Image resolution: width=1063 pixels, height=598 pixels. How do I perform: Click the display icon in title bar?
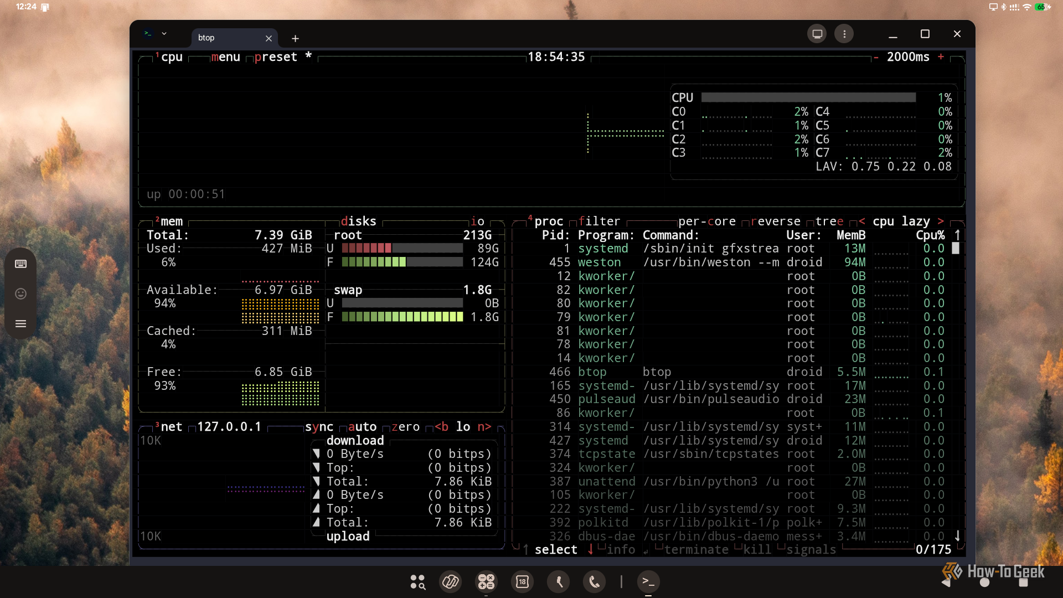coord(817,34)
